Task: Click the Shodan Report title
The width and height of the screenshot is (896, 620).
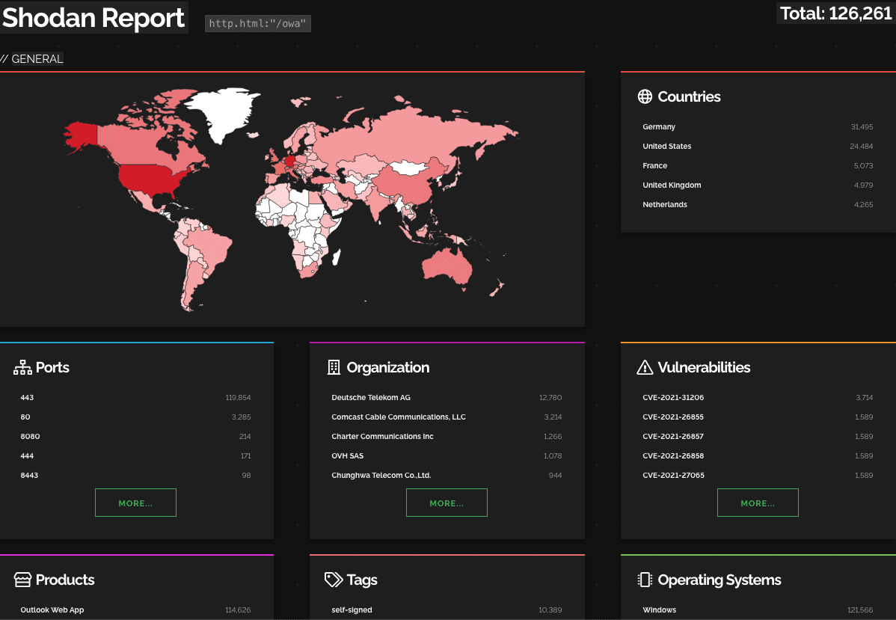Action: [93, 18]
